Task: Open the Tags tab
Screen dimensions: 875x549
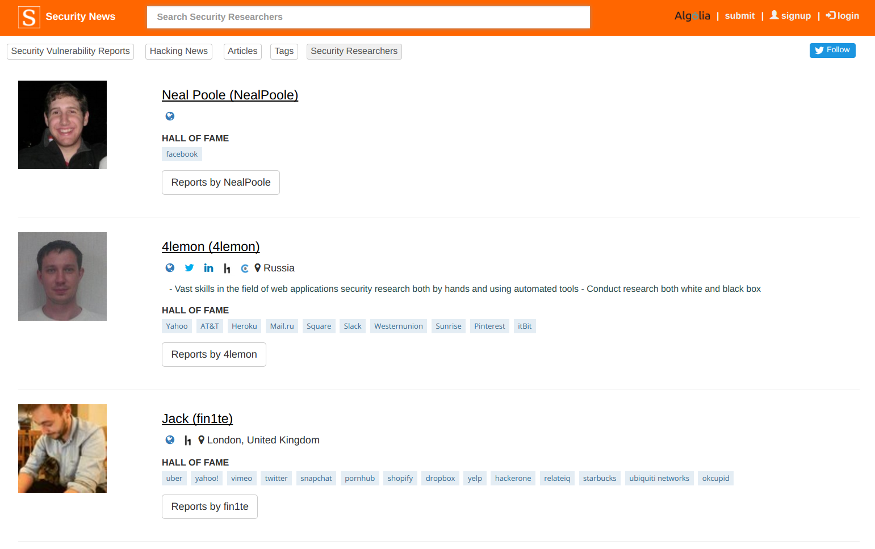Action: pos(284,52)
